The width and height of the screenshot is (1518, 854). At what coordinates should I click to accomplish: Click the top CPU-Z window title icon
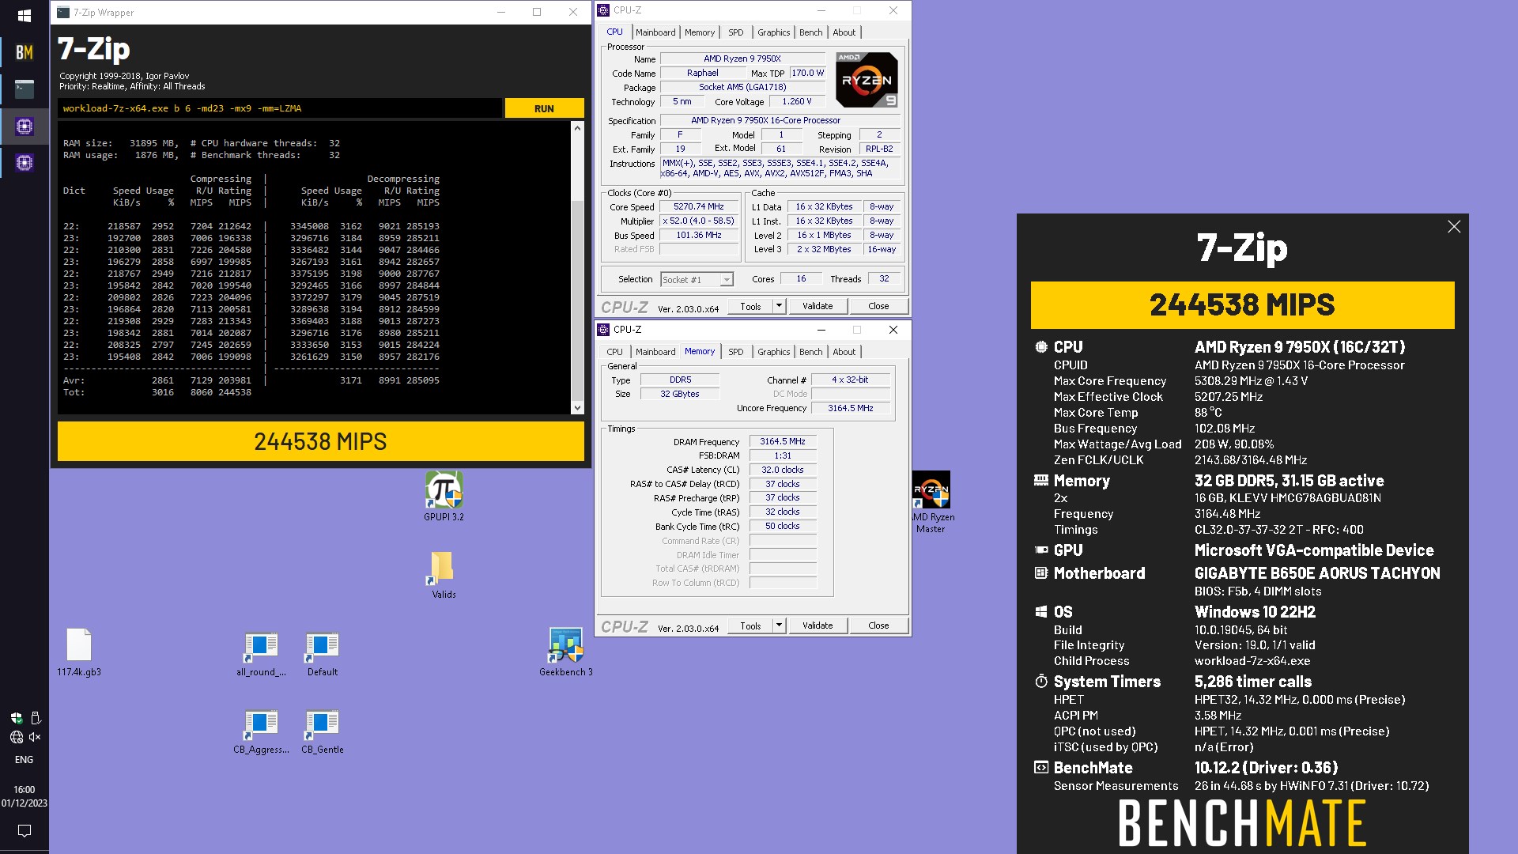[604, 10]
